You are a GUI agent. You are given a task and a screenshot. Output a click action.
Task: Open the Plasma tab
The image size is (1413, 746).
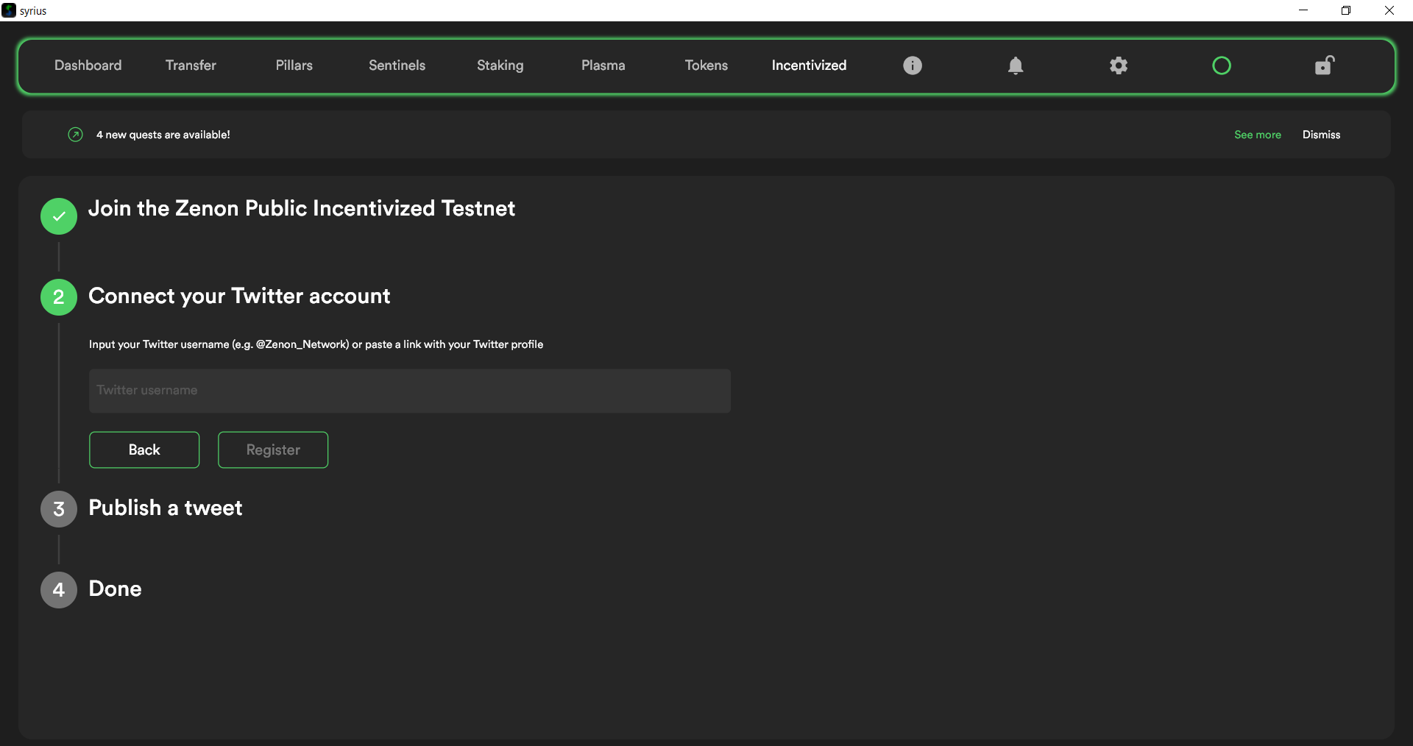click(603, 65)
